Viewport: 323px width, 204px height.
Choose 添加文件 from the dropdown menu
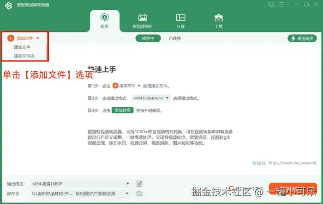click(22, 47)
